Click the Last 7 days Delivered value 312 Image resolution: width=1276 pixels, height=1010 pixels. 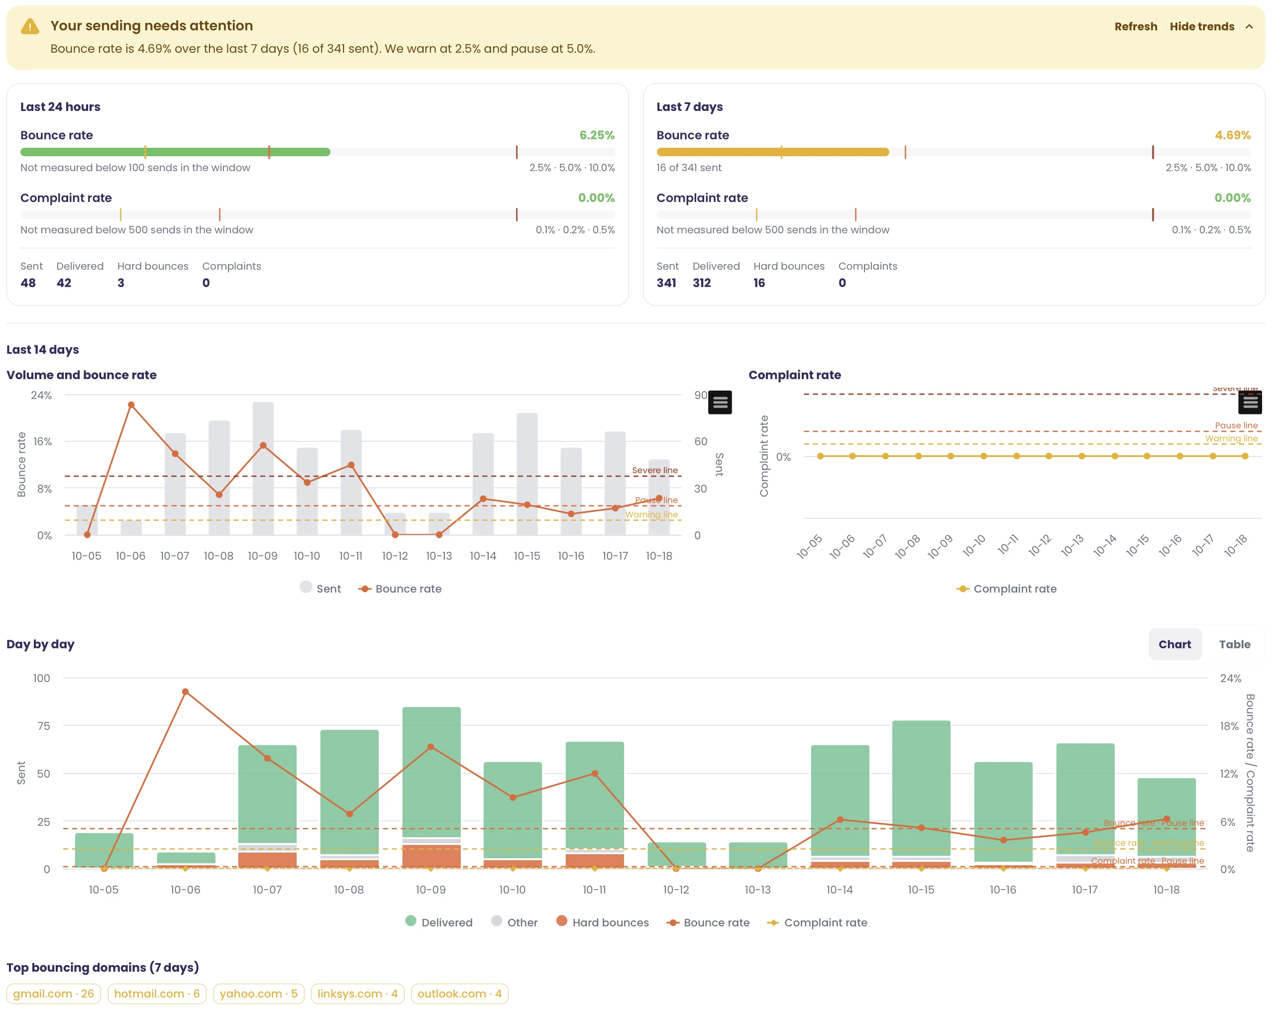tap(702, 283)
